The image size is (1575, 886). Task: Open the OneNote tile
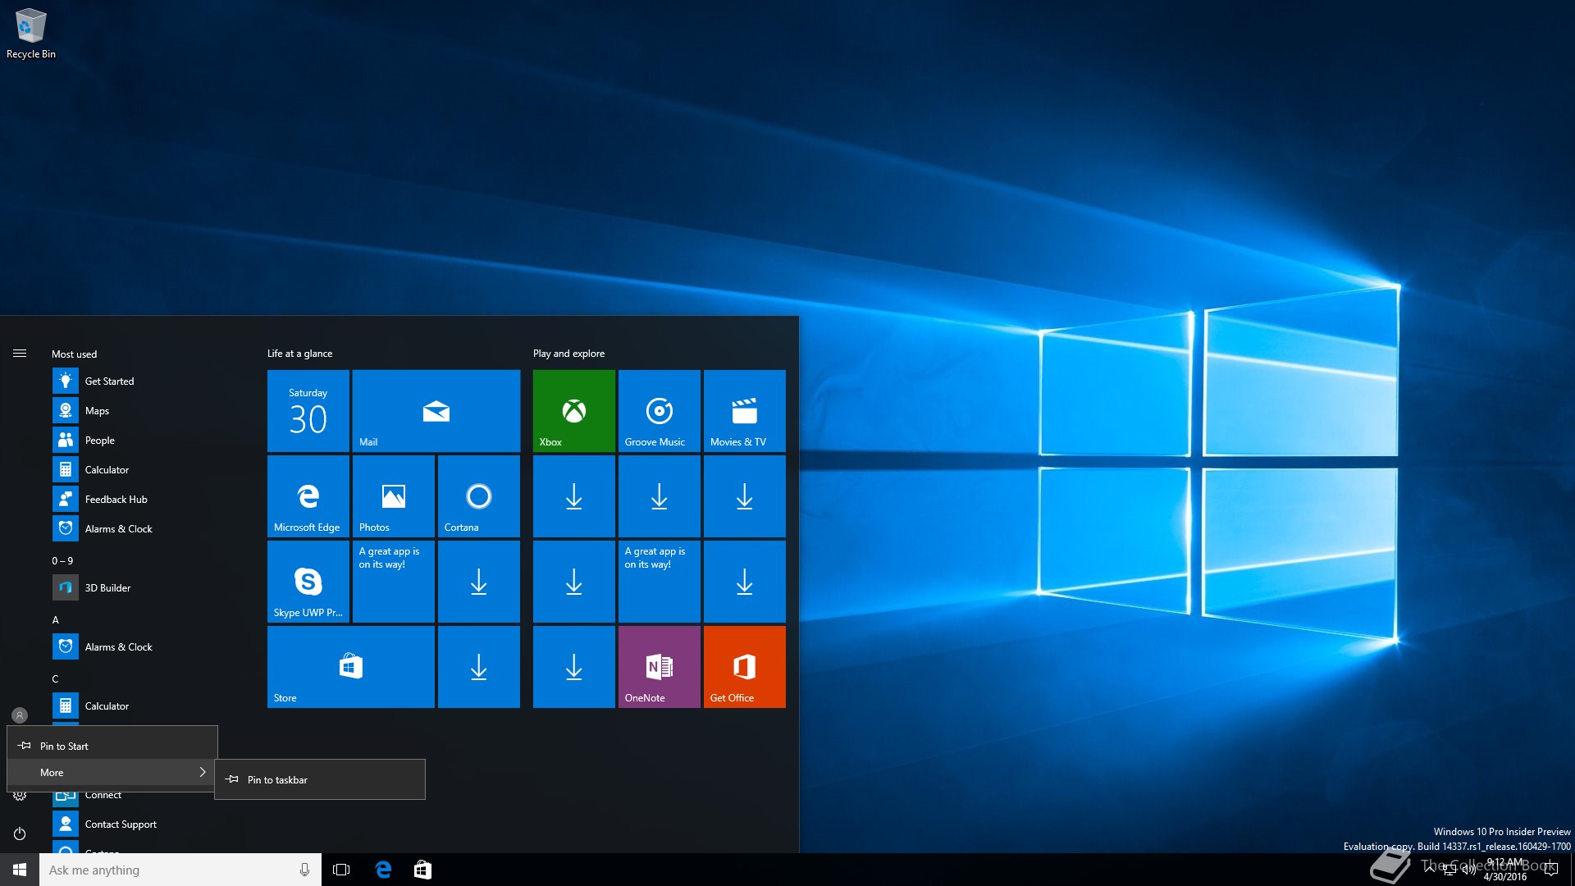click(x=660, y=666)
